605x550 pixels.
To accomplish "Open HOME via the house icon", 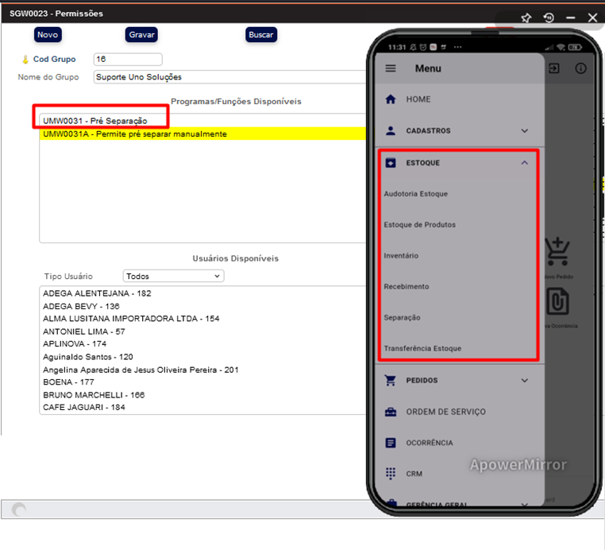I will tap(391, 99).
